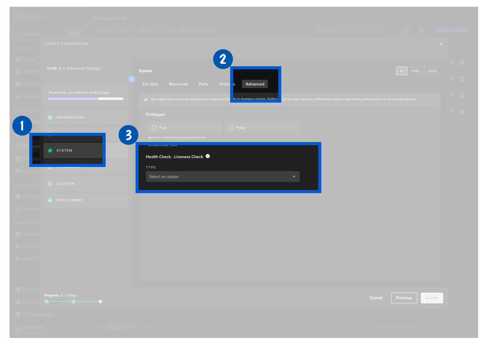488x345 pixels.
Task: Switch editor view to YAML
Action: tap(415, 71)
